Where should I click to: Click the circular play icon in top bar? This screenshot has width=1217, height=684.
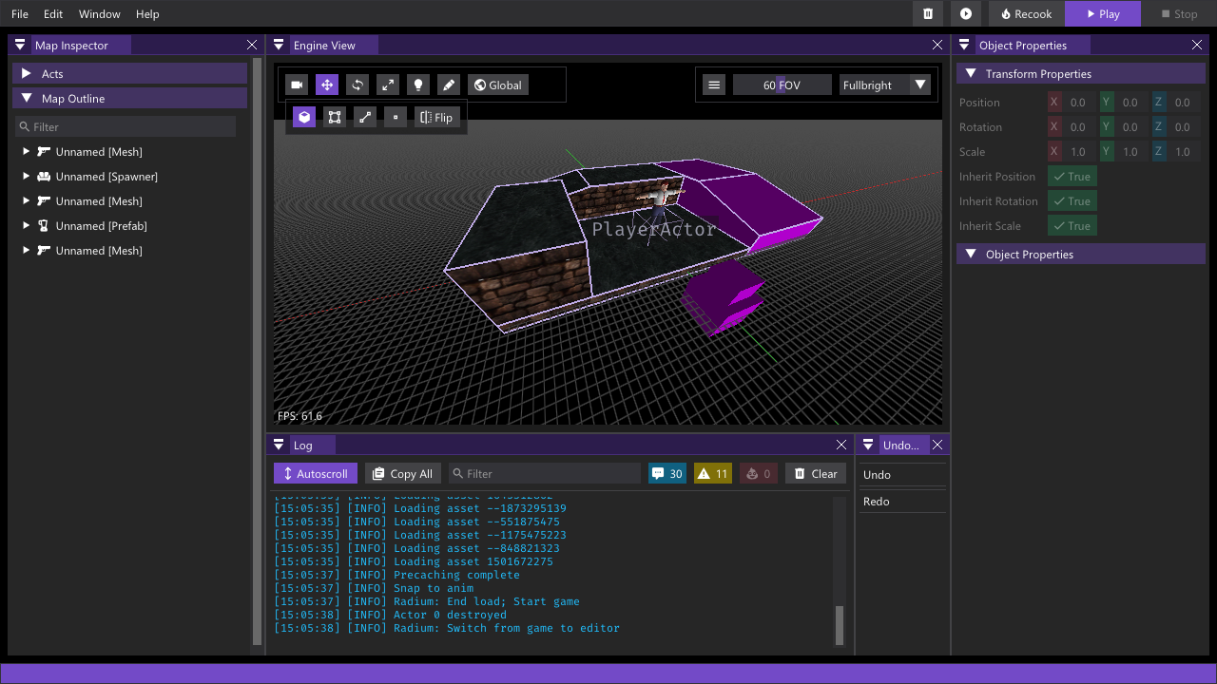click(966, 13)
